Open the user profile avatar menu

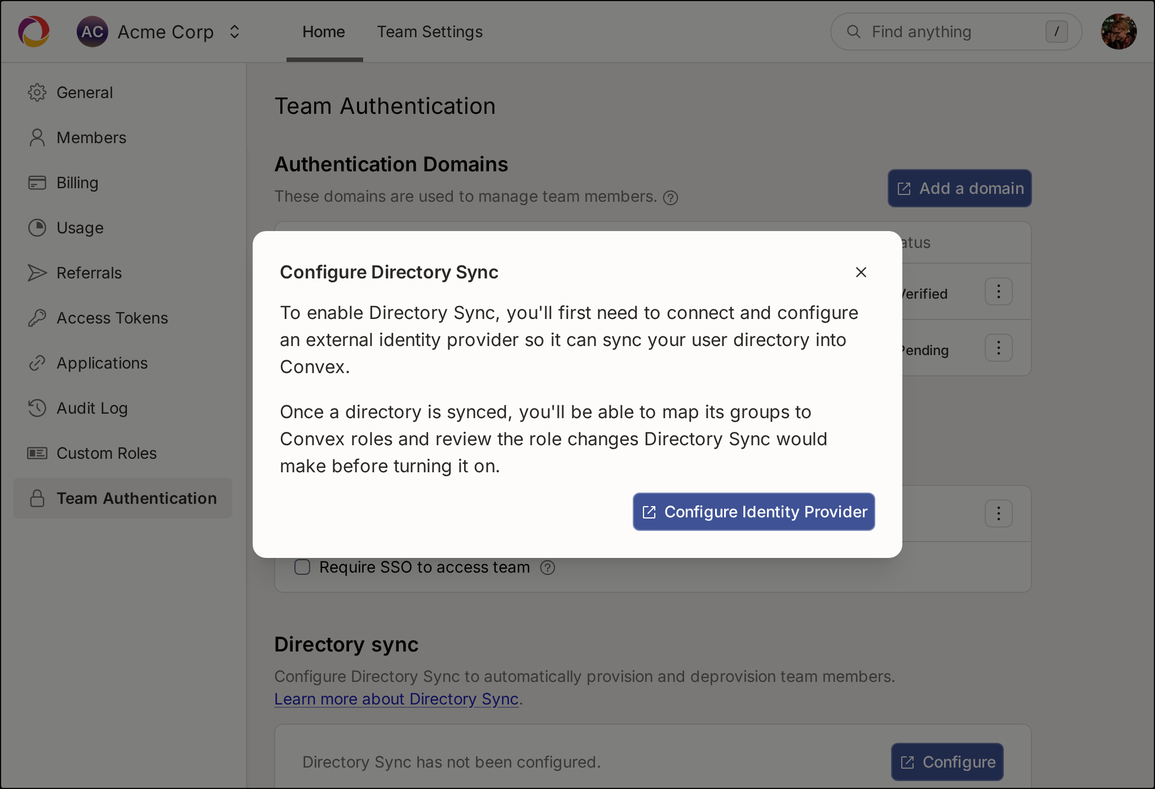point(1119,32)
